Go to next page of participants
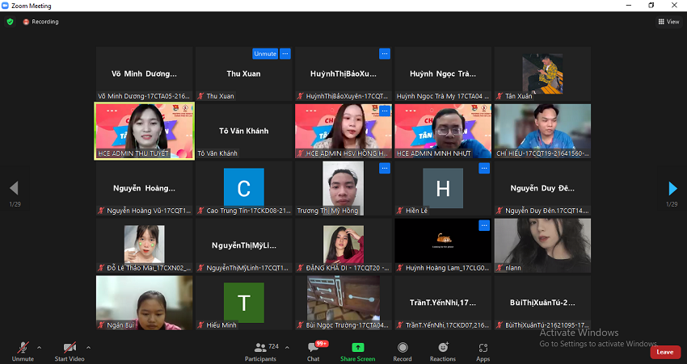Screen dimensions: 687x364 coord(672,189)
